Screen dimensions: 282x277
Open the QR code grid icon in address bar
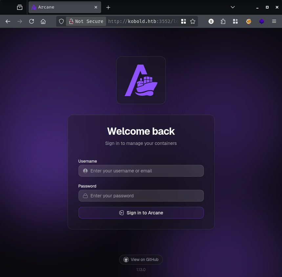[x=184, y=21]
